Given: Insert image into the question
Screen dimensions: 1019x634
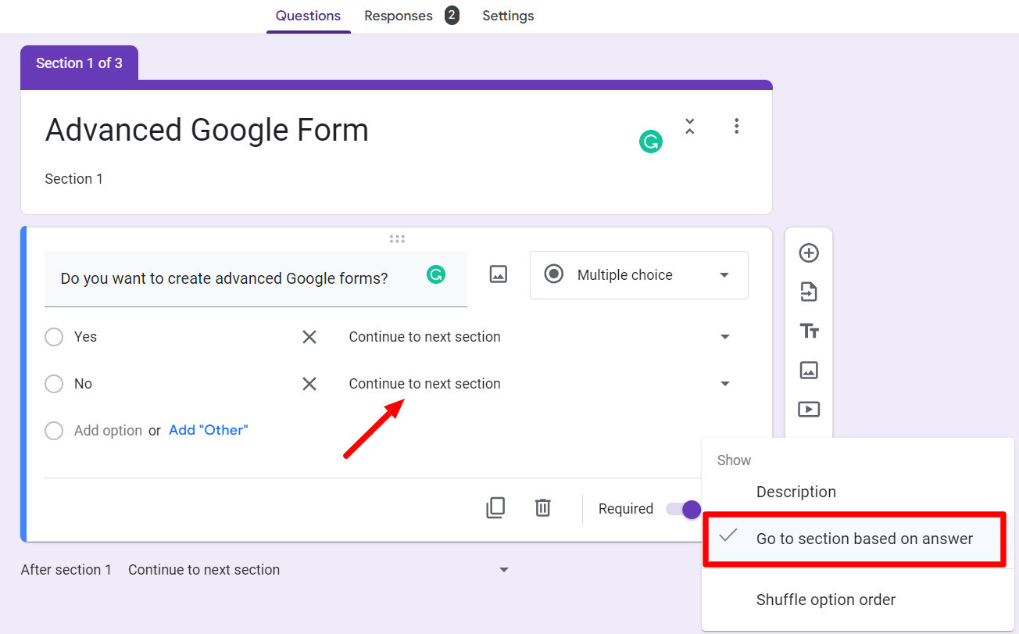Looking at the screenshot, I should 499,274.
